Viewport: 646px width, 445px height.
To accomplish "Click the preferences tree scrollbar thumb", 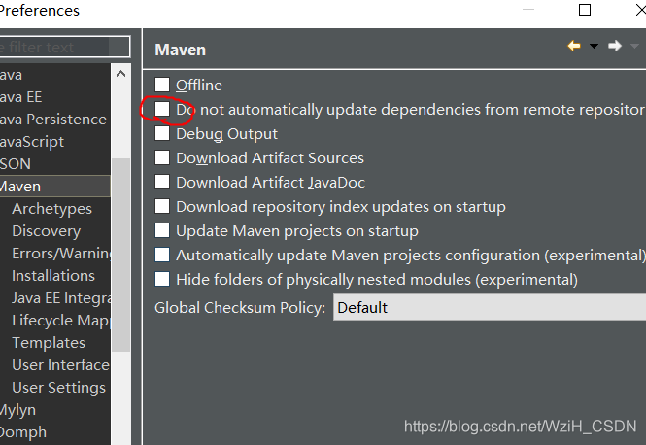I will 120,255.
